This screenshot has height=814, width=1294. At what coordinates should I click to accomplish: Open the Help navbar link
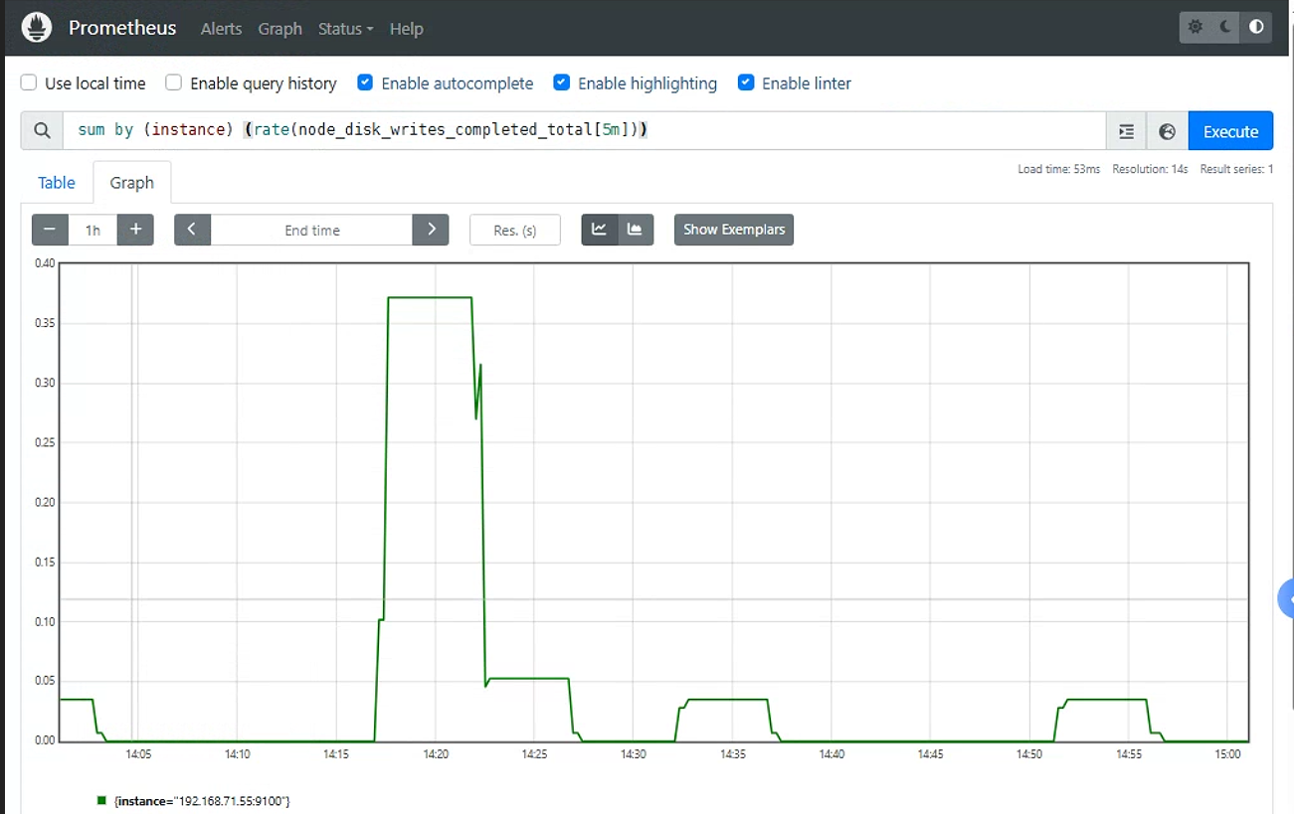406,29
